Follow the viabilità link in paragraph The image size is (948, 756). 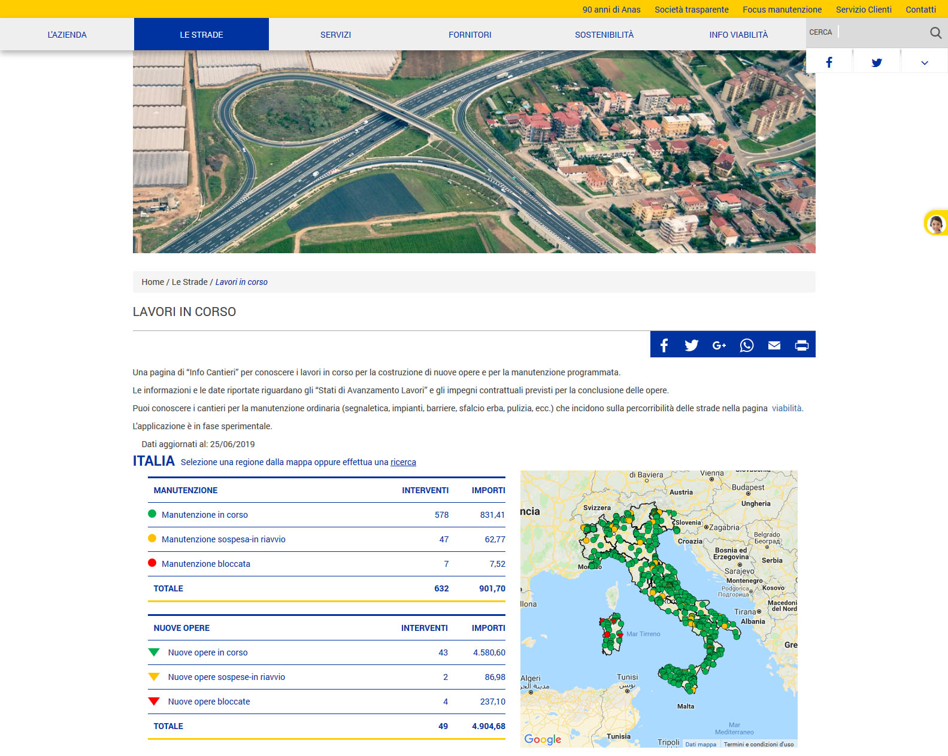coord(786,408)
